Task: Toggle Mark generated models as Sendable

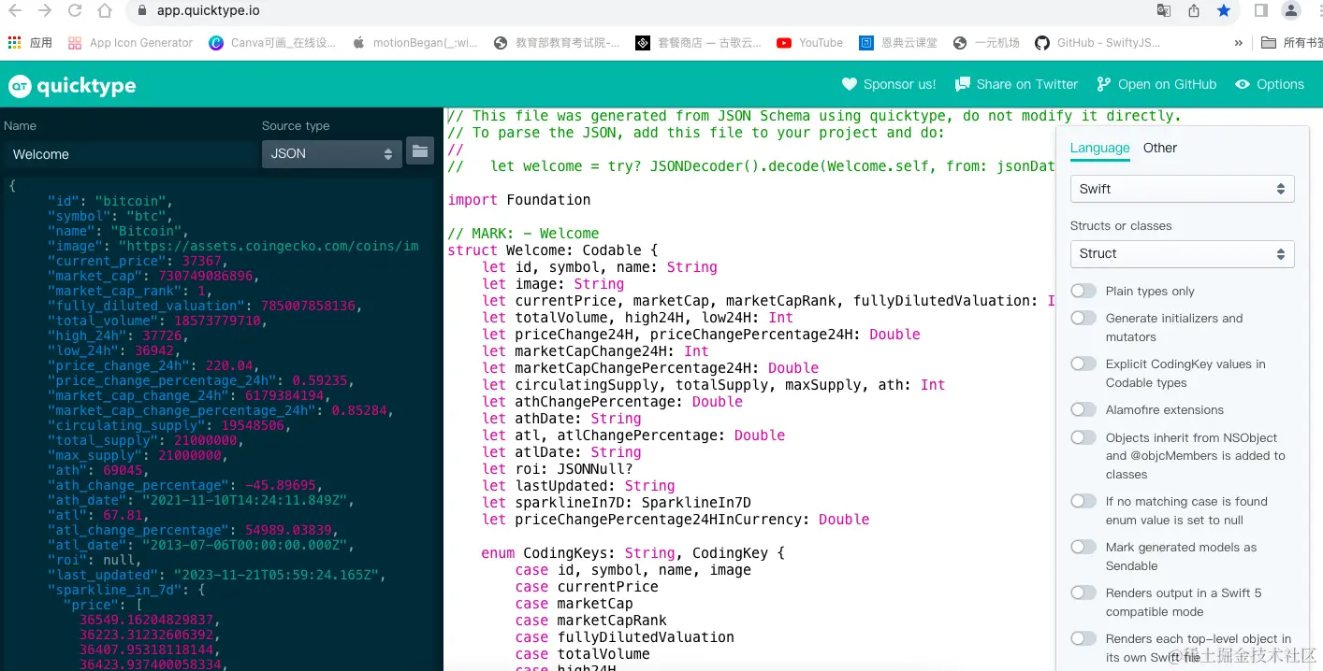Action: pos(1083,547)
